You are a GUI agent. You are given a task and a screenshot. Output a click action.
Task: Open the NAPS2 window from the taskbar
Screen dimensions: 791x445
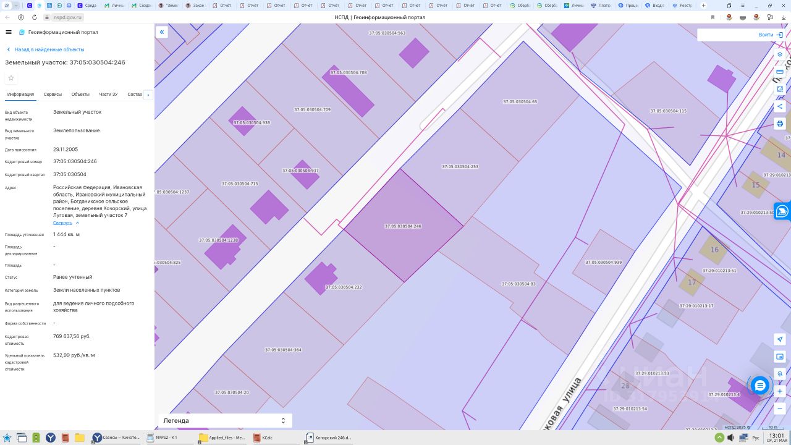pos(171,438)
